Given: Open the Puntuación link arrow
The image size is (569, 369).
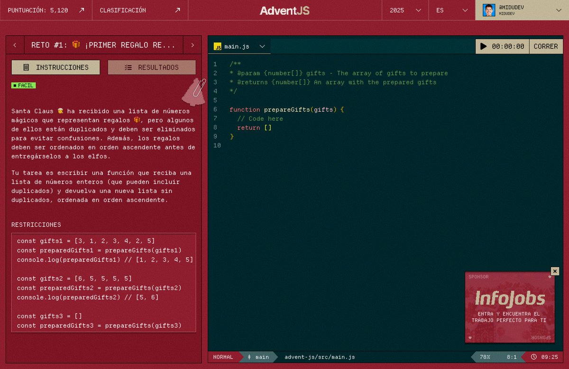Looking at the screenshot, I should point(82,10).
